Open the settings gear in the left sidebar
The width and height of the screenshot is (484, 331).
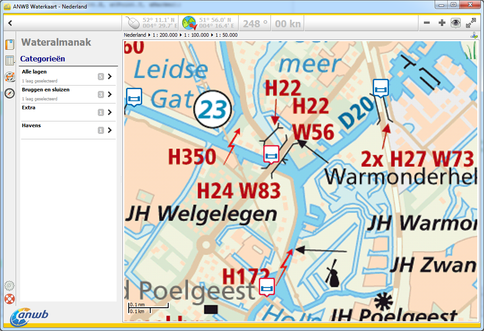(x=9, y=285)
